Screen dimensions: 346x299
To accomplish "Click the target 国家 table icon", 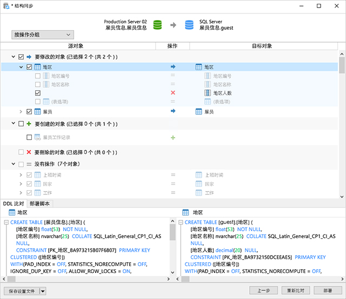I will pos(198,184).
